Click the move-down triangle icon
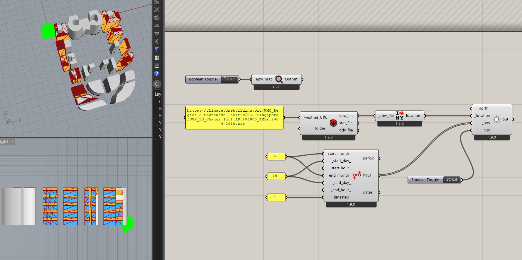 click(157, 34)
